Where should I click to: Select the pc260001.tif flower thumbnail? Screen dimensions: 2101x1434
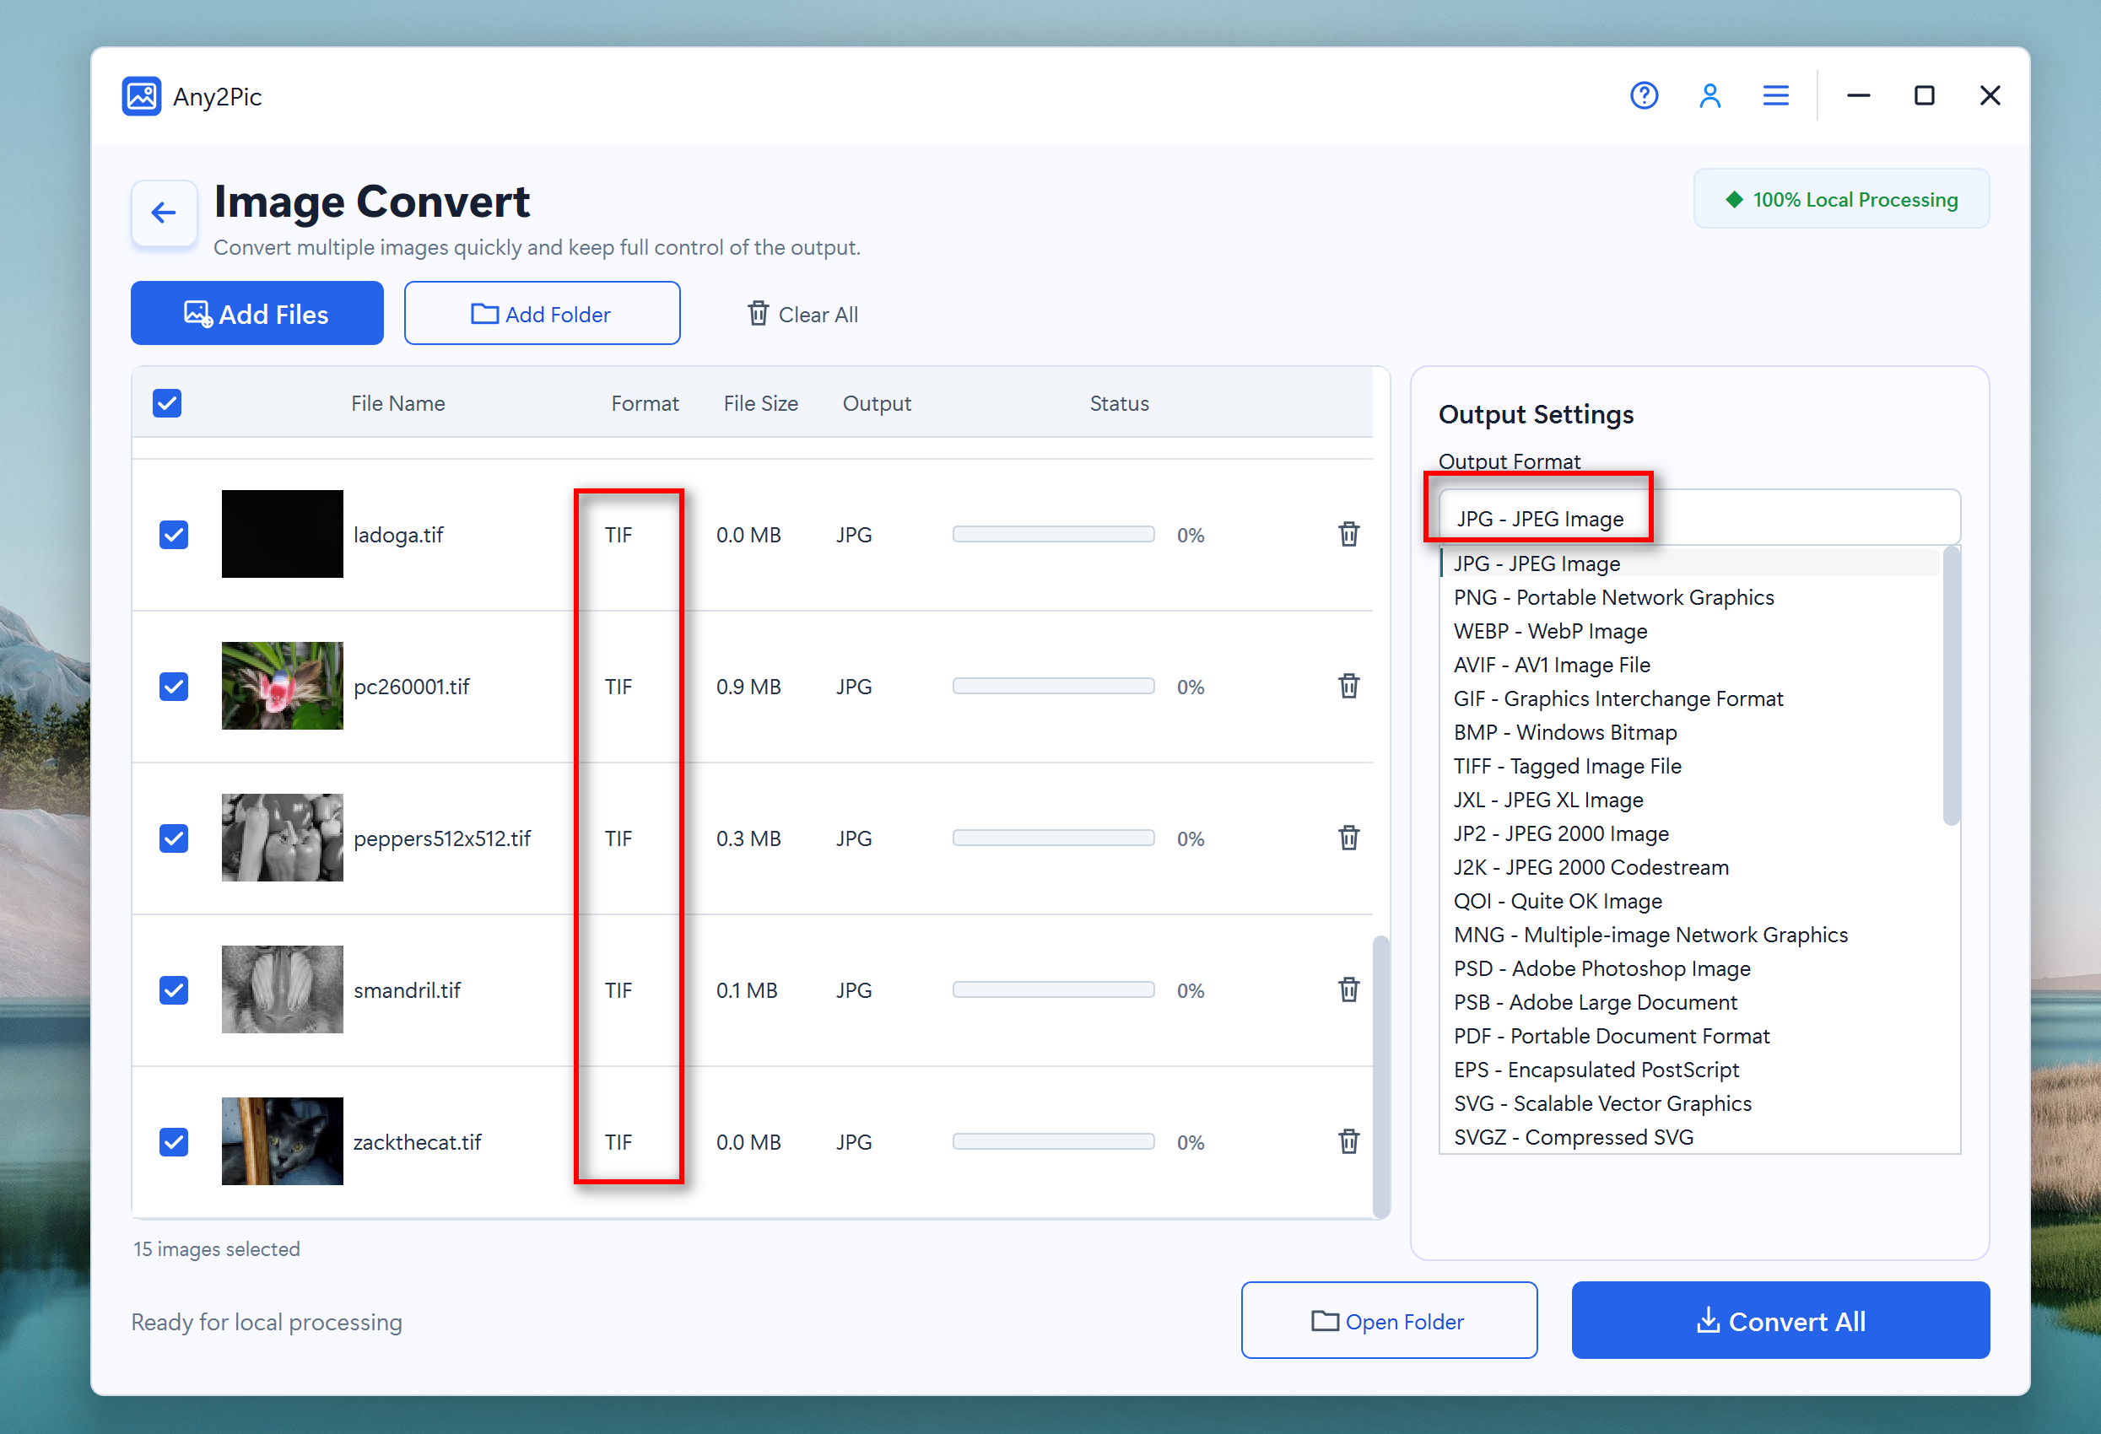[x=282, y=686]
